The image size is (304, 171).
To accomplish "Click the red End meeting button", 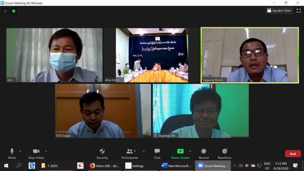I will tap(293, 154).
